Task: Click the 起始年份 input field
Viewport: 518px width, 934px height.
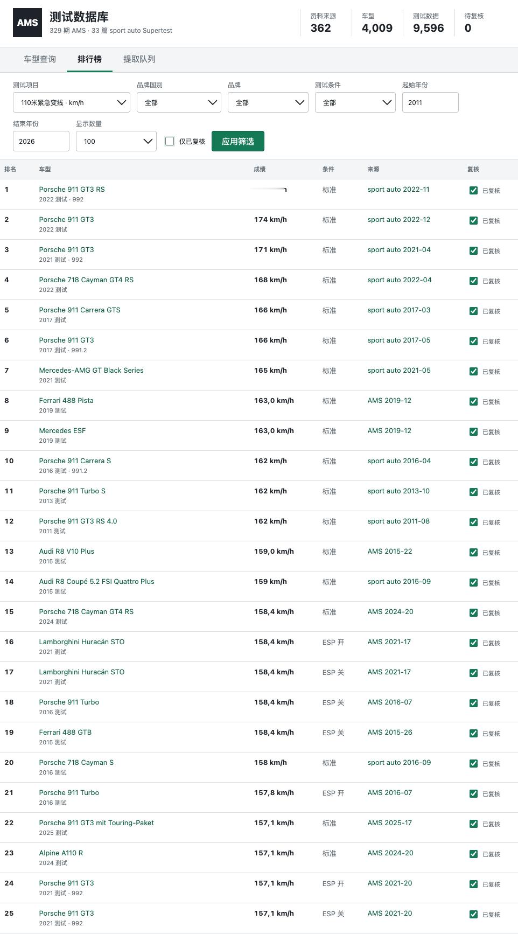Action: point(430,102)
